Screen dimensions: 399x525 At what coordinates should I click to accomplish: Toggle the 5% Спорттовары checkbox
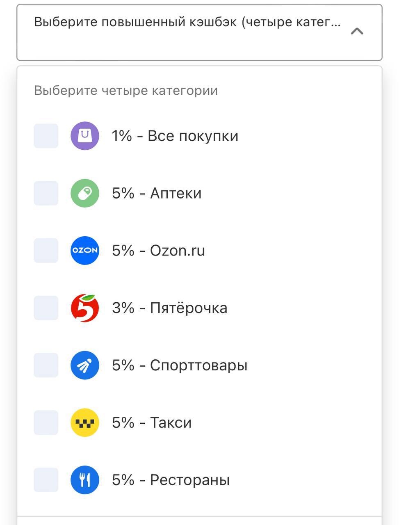[46, 365]
